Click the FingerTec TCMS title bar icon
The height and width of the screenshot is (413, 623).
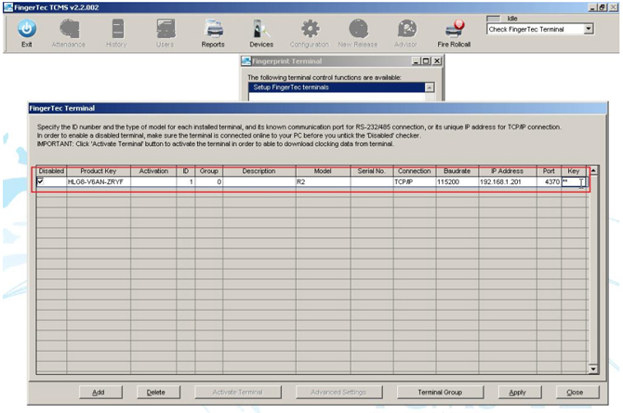[x=8, y=7]
